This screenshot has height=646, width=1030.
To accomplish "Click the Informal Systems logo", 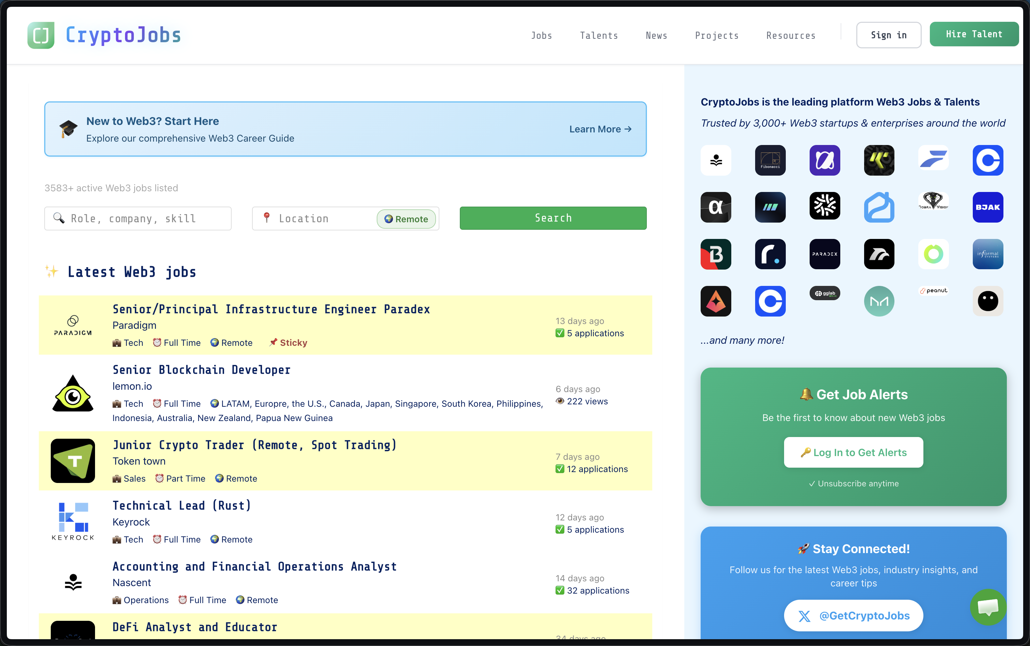I will click(988, 254).
